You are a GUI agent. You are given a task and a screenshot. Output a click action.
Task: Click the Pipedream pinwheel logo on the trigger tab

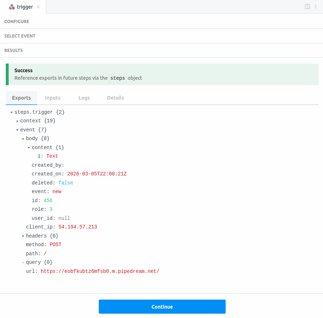click(12, 6)
